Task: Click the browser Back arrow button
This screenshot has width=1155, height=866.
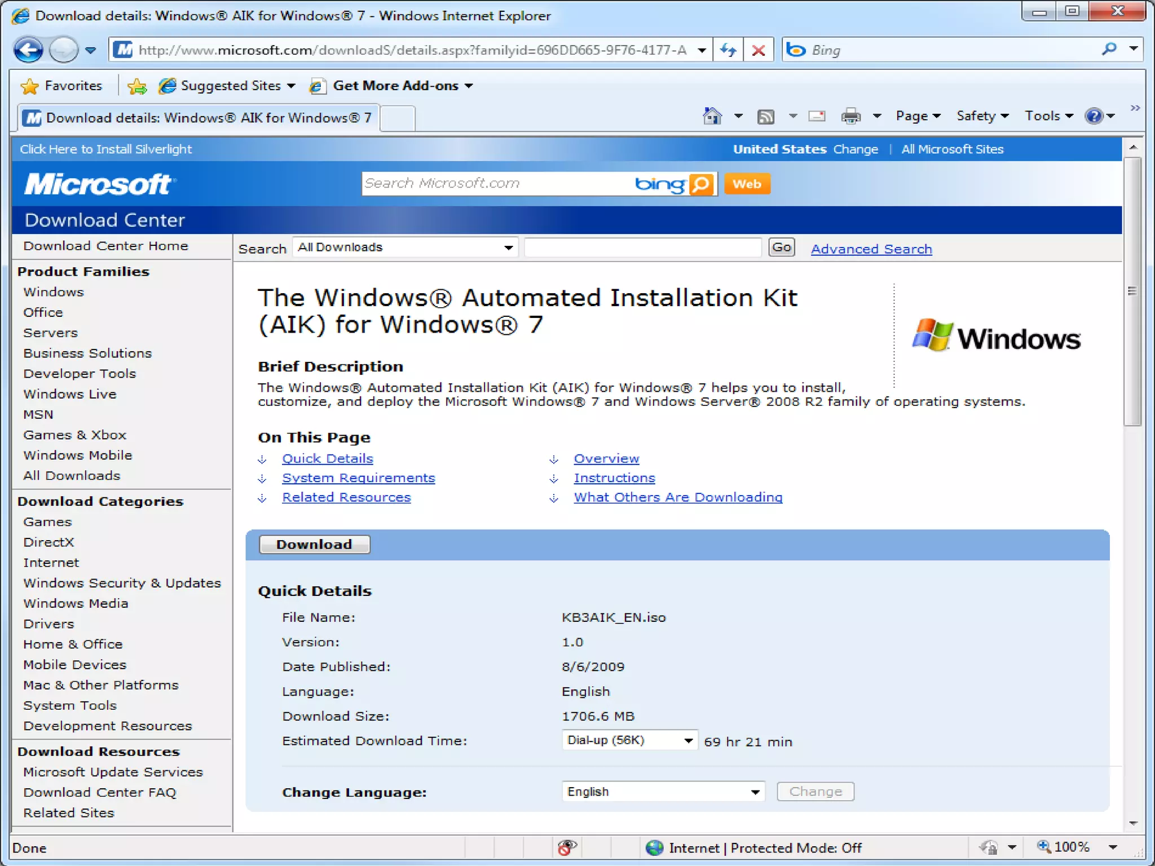Action: click(x=28, y=50)
